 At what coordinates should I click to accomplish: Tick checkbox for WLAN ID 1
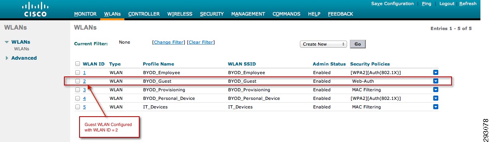point(78,73)
